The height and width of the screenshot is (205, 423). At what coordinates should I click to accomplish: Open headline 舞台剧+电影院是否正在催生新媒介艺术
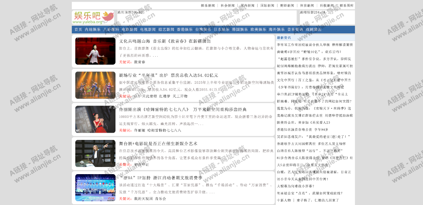coord(158,144)
